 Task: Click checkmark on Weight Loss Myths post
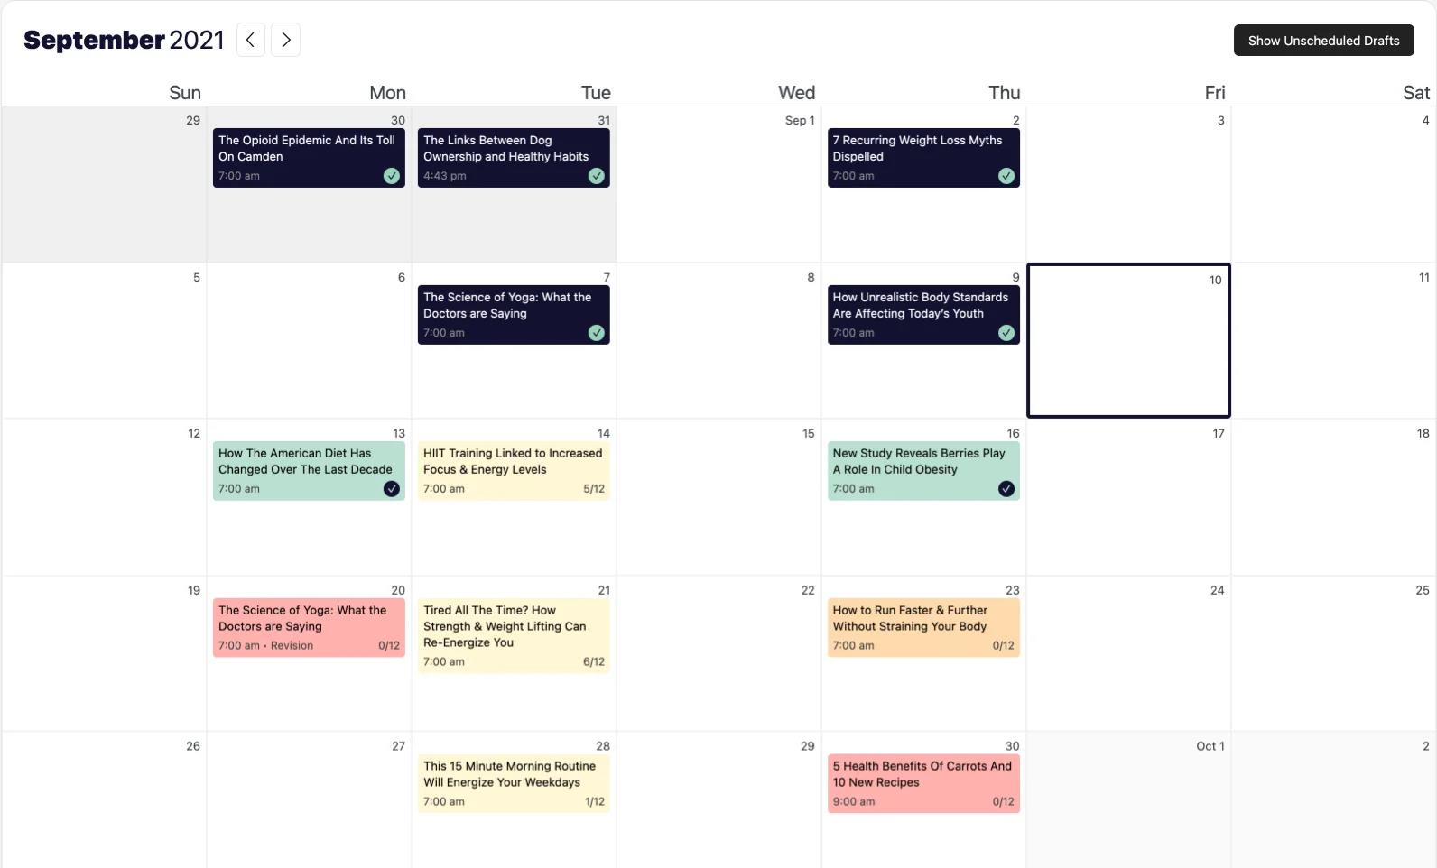[x=1006, y=176]
